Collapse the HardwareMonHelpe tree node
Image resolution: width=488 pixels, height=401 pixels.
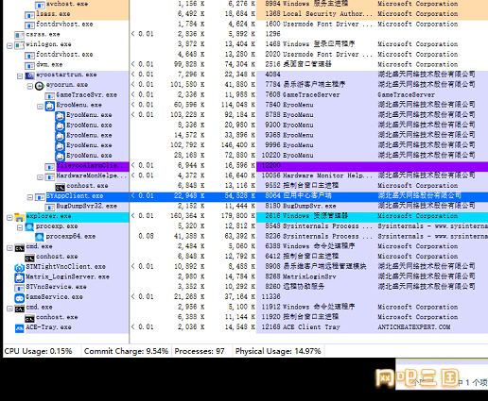(x=40, y=177)
